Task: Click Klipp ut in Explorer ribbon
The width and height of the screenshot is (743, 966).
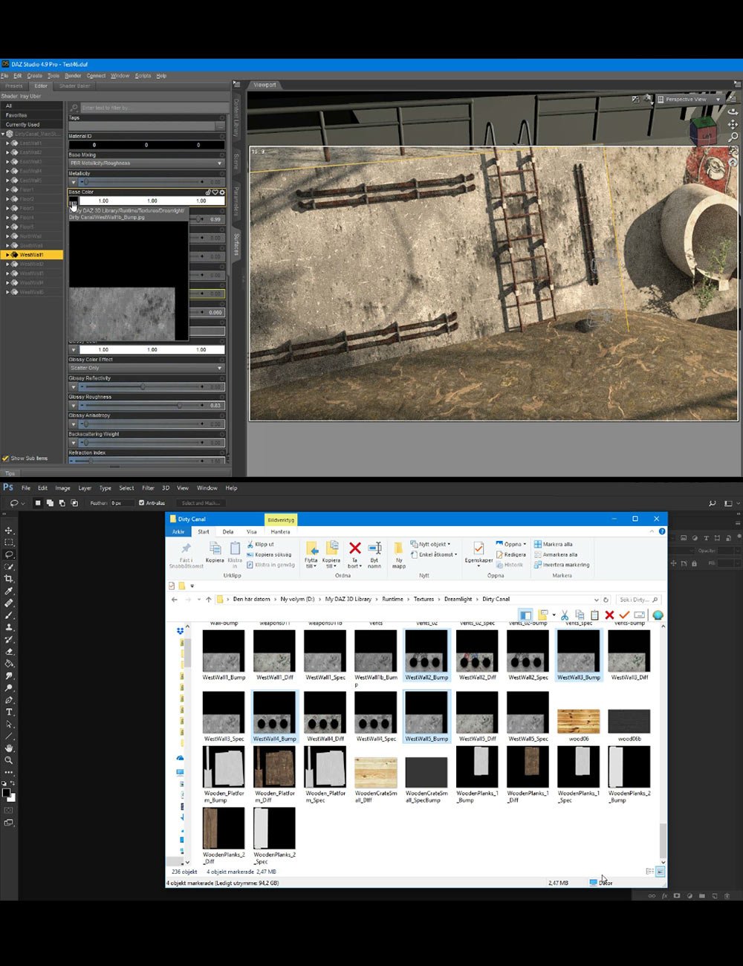Action: coord(259,544)
